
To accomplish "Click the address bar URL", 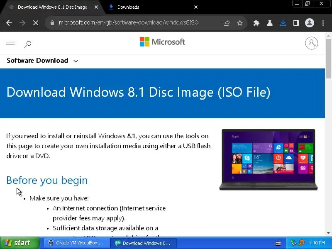I will [x=129, y=23].
